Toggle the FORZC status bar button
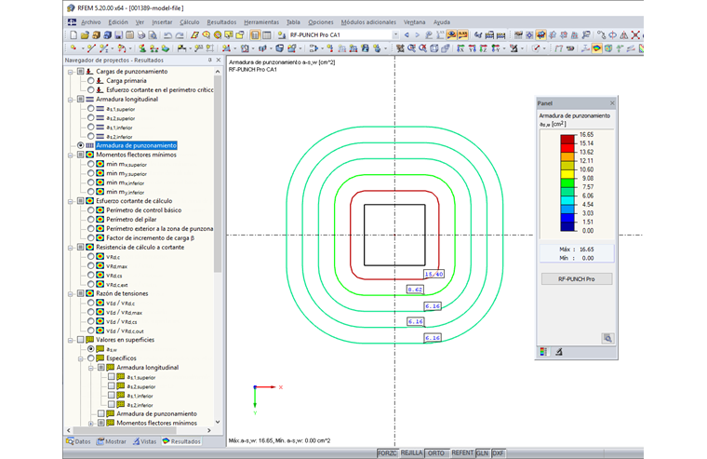The width and height of the screenshot is (707, 459). (x=387, y=453)
